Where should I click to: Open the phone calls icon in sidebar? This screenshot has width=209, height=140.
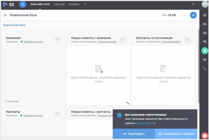pyautogui.click(x=205, y=68)
